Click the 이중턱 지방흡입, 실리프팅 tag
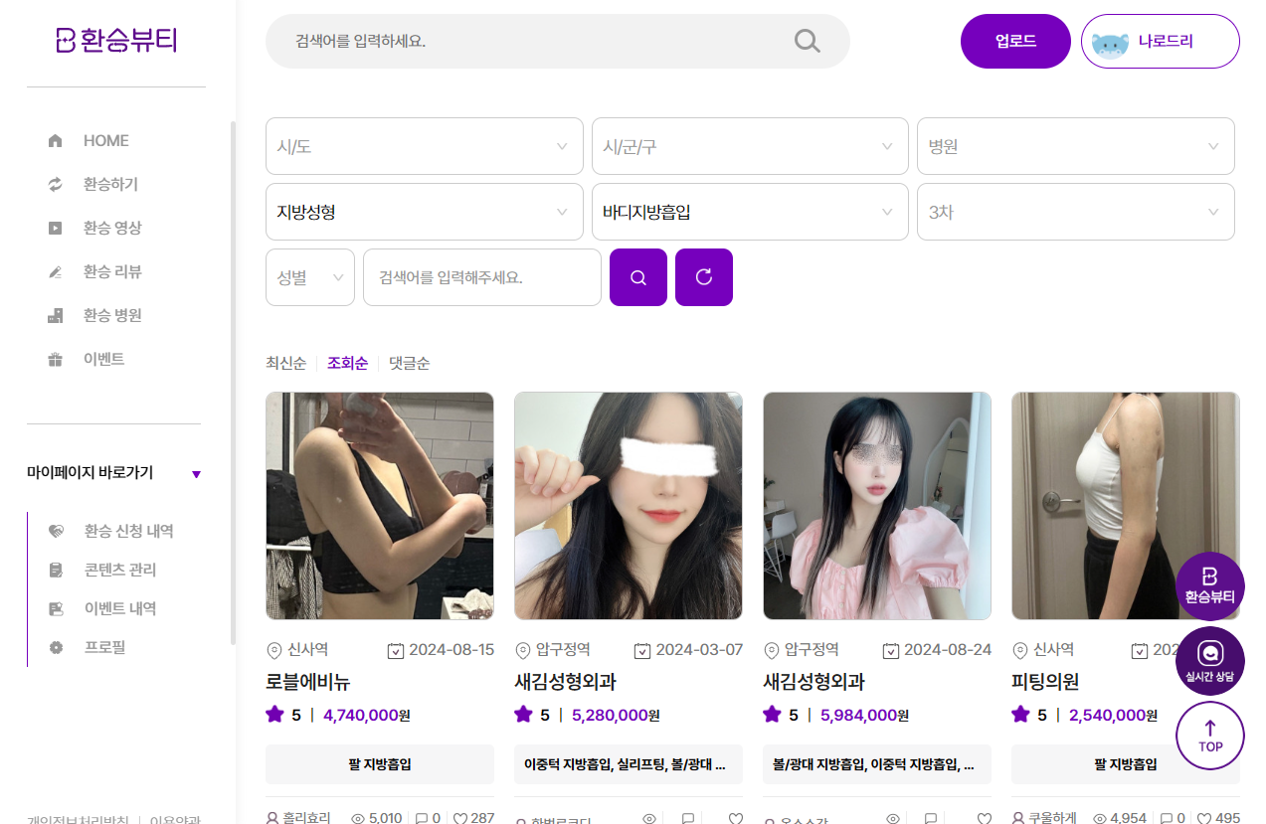 coord(629,764)
